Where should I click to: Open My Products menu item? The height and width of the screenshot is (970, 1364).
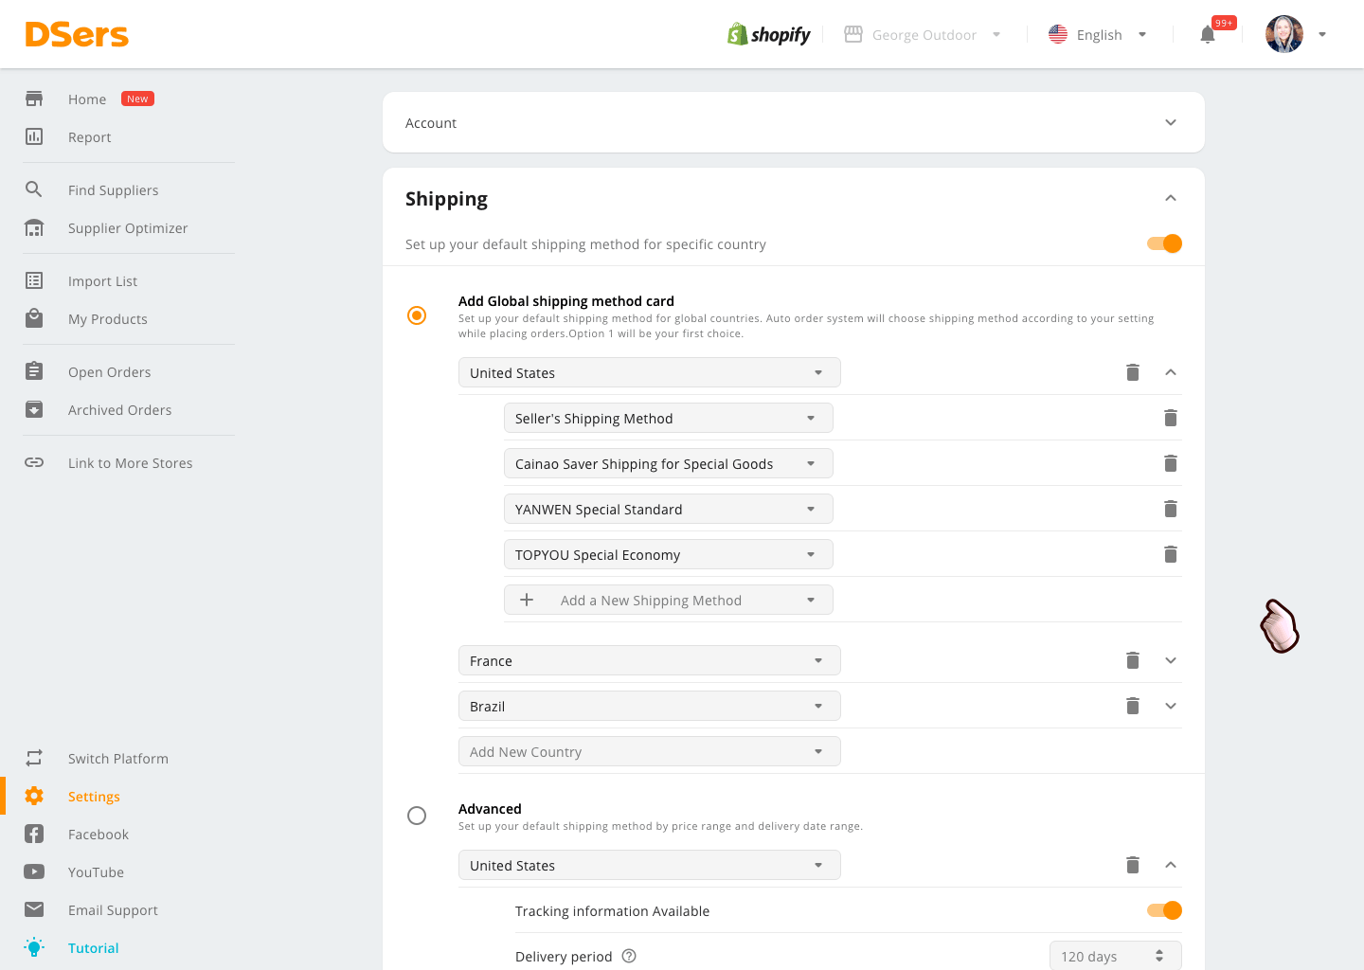(108, 319)
